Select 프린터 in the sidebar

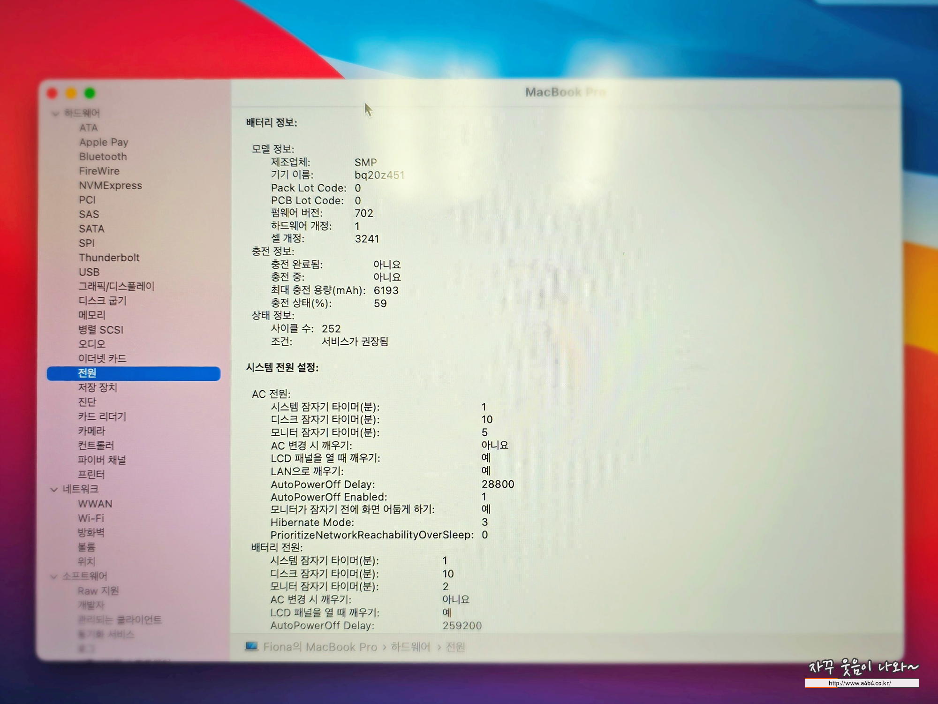(91, 475)
